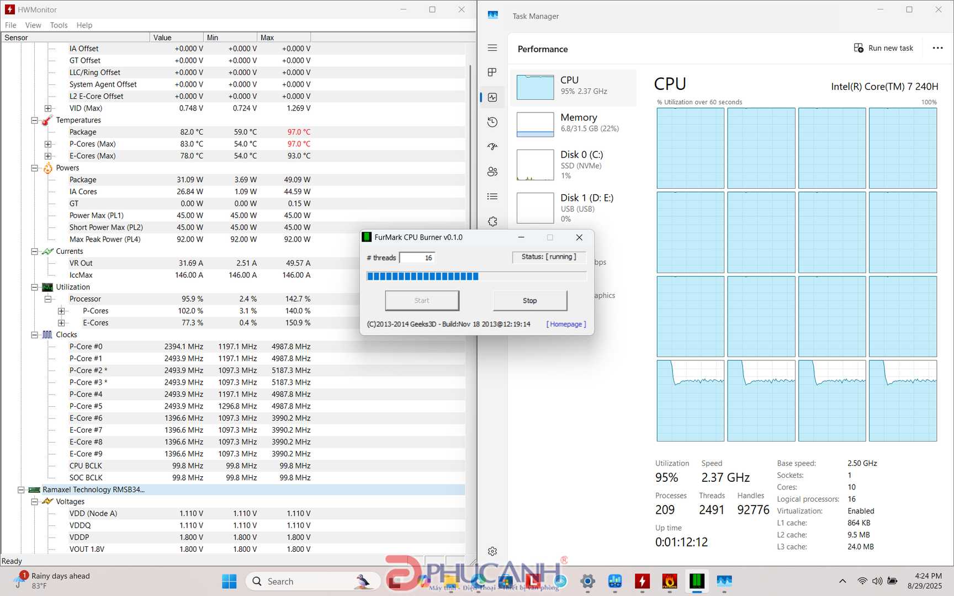
Task: Open Details list icon in Task Manager
Action: pyautogui.click(x=492, y=196)
